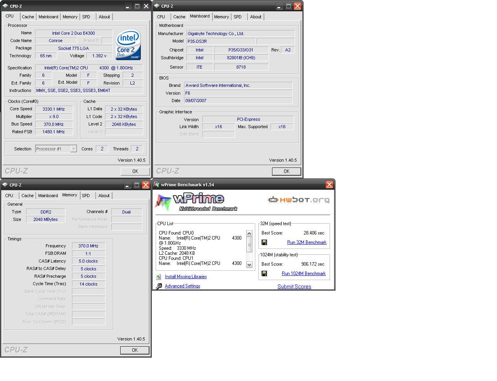Open the Processor #1 selection dropdown
Screen dimensions: 497x381
coord(74,149)
